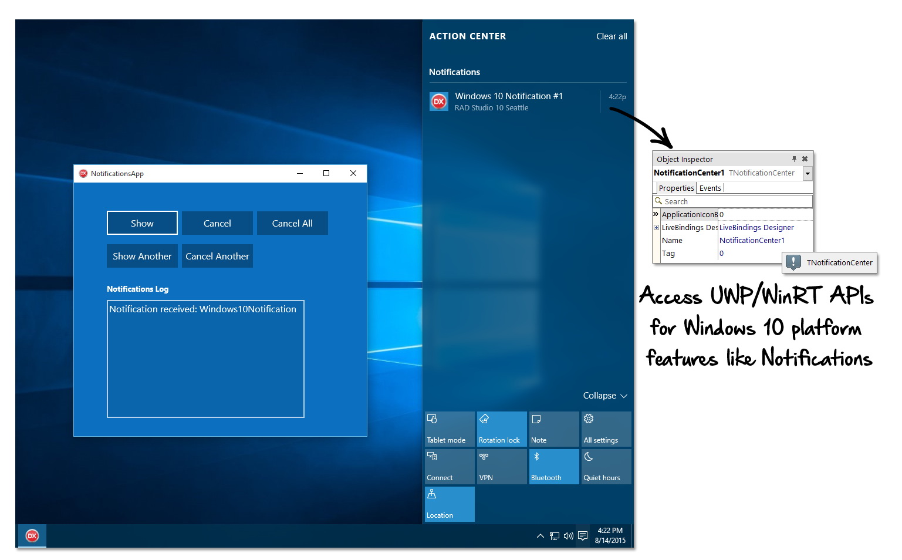Viewport: 902px width, 560px height.
Task: Click Clear all in Action Center
Action: click(612, 36)
